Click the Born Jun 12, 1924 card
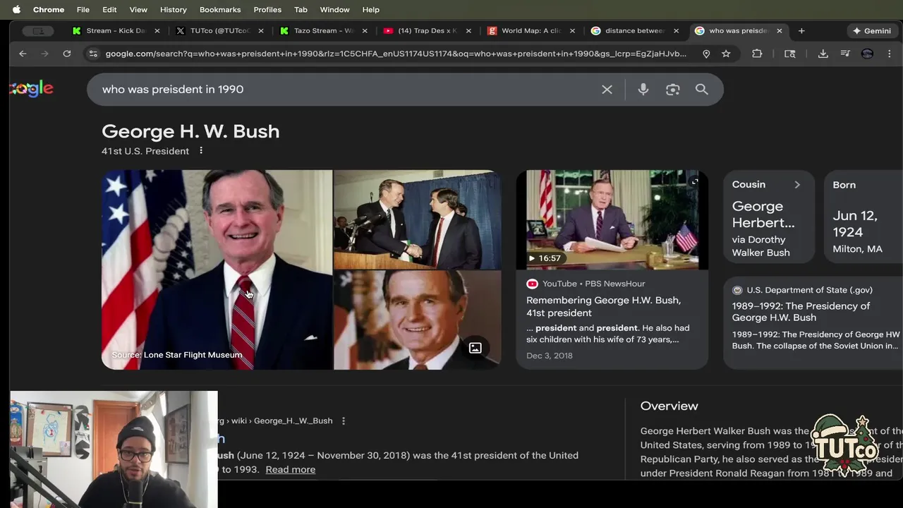 pos(863,217)
